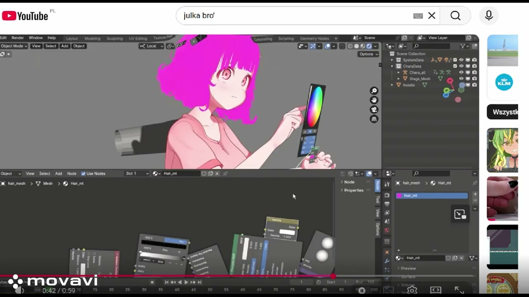Open the viewport Select menu button

[x=50, y=46]
